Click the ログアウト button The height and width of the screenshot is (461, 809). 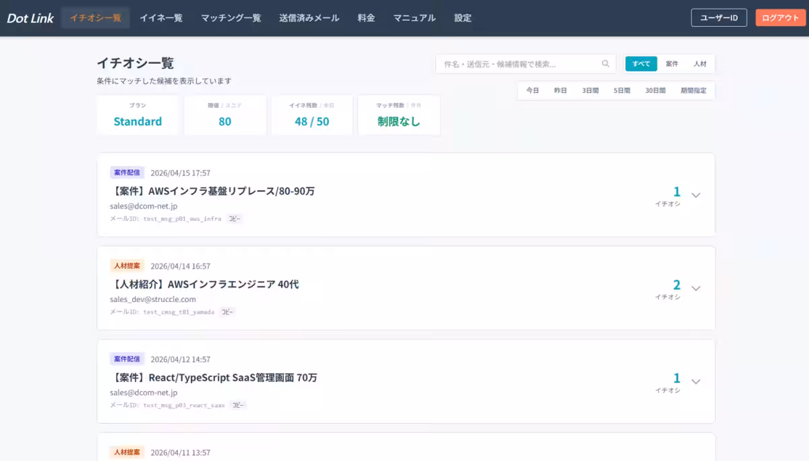780,18
